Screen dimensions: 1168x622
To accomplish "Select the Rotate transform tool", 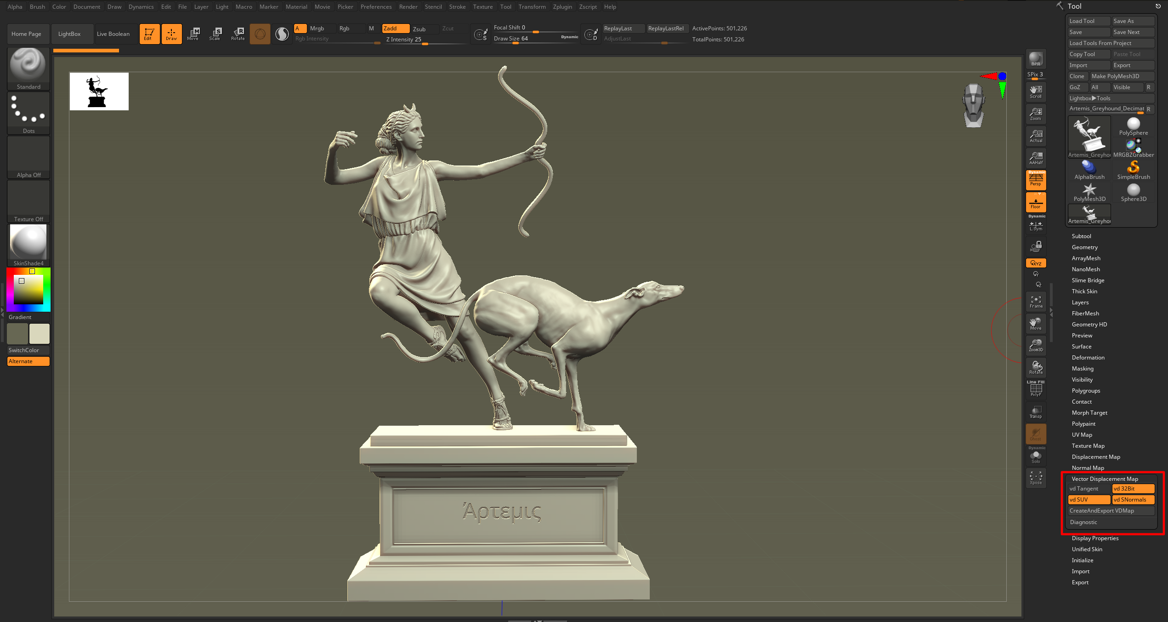I will (238, 34).
